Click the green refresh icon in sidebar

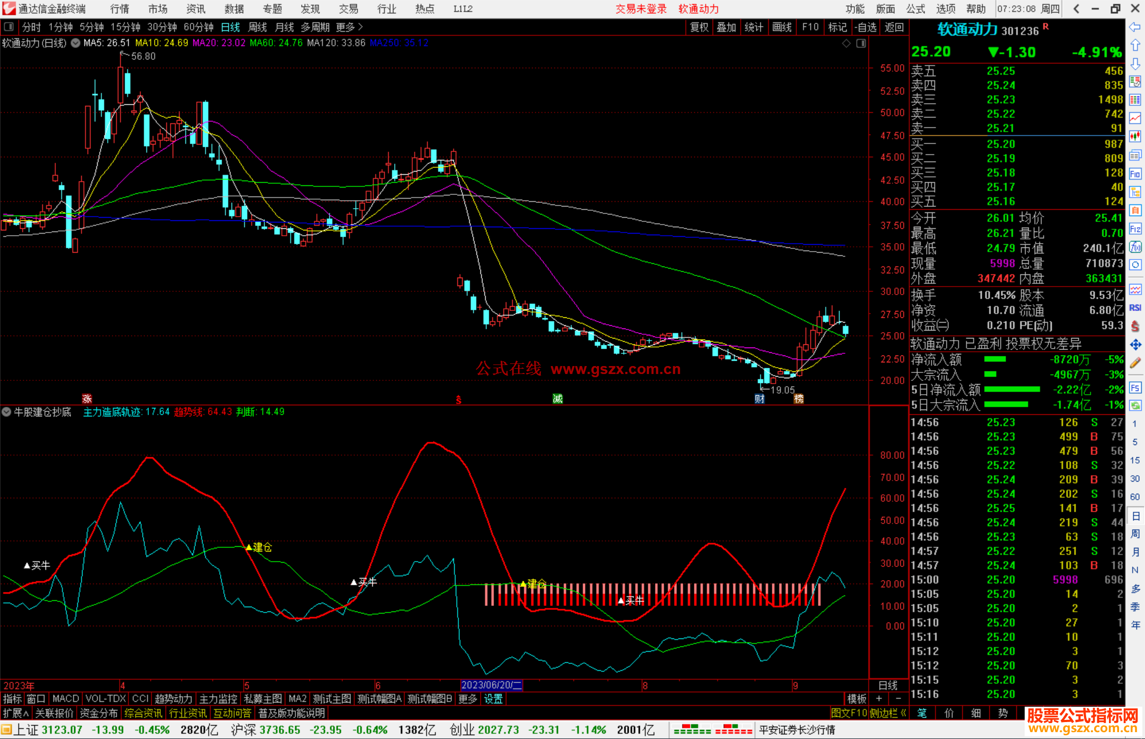coord(1135,405)
